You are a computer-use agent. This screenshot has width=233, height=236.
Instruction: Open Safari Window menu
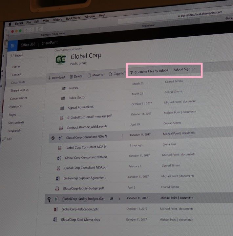(x=90, y=16)
